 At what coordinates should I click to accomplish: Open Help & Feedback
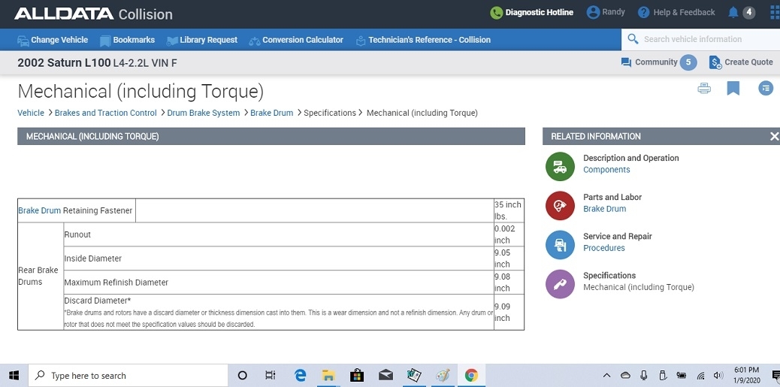[676, 13]
